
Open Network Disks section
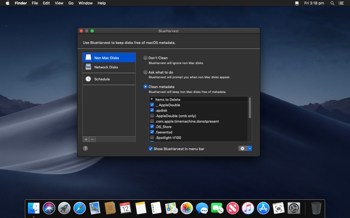(106, 67)
